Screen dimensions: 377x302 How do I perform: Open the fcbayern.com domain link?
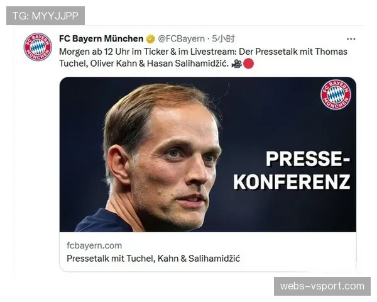[x=94, y=245]
